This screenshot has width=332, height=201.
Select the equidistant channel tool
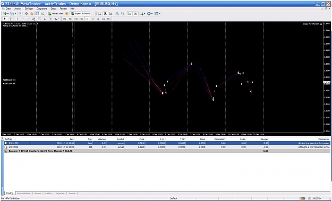coord(33,19)
